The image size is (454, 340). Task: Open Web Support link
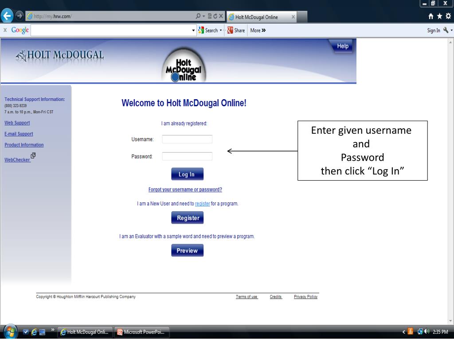pos(17,123)
